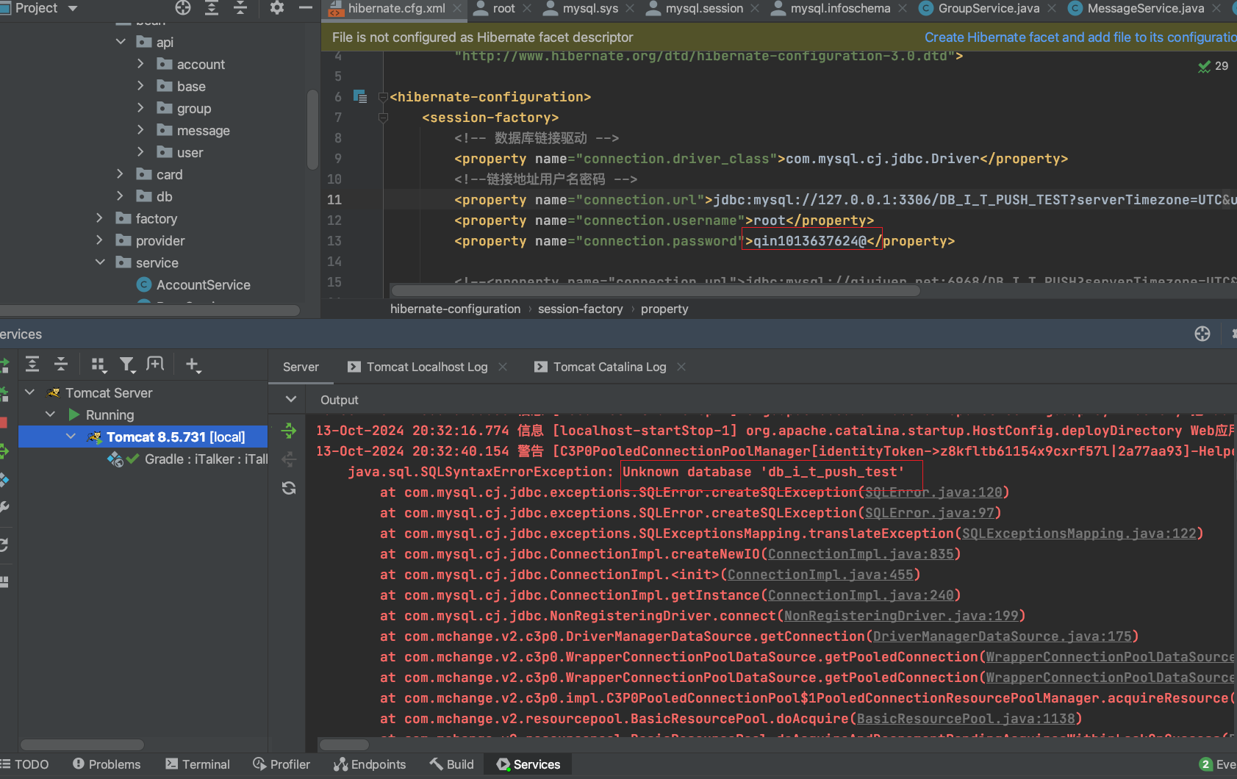Hide the Project panel with minus icon

306,8
